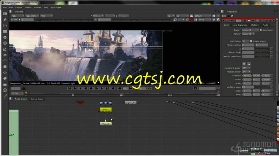Click the uniform scale slider
The width and height of the screenshot is (279, 156).
click(x=262, y=87)
